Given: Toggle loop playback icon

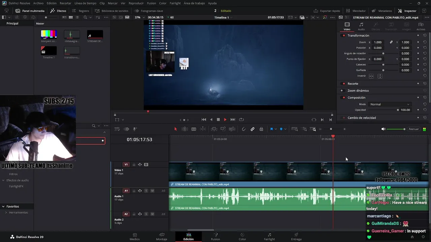Looking at the screenshot, I should [x=241, y=120].
